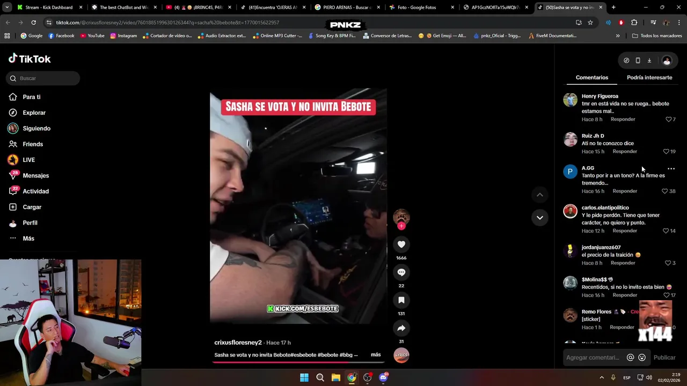Bookmark this page with the star icon
The width and height of the screenshot is (687, 386).
point(590,23)
